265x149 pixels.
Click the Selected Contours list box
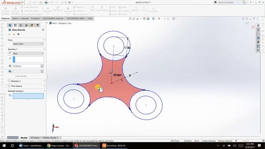click(28, 96)
